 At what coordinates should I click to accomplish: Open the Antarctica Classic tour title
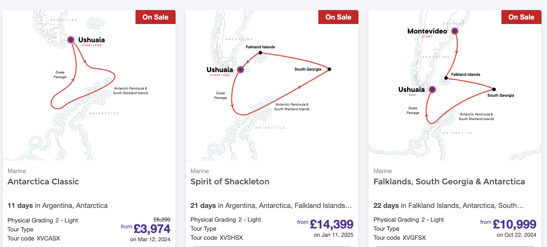point(43,182)
